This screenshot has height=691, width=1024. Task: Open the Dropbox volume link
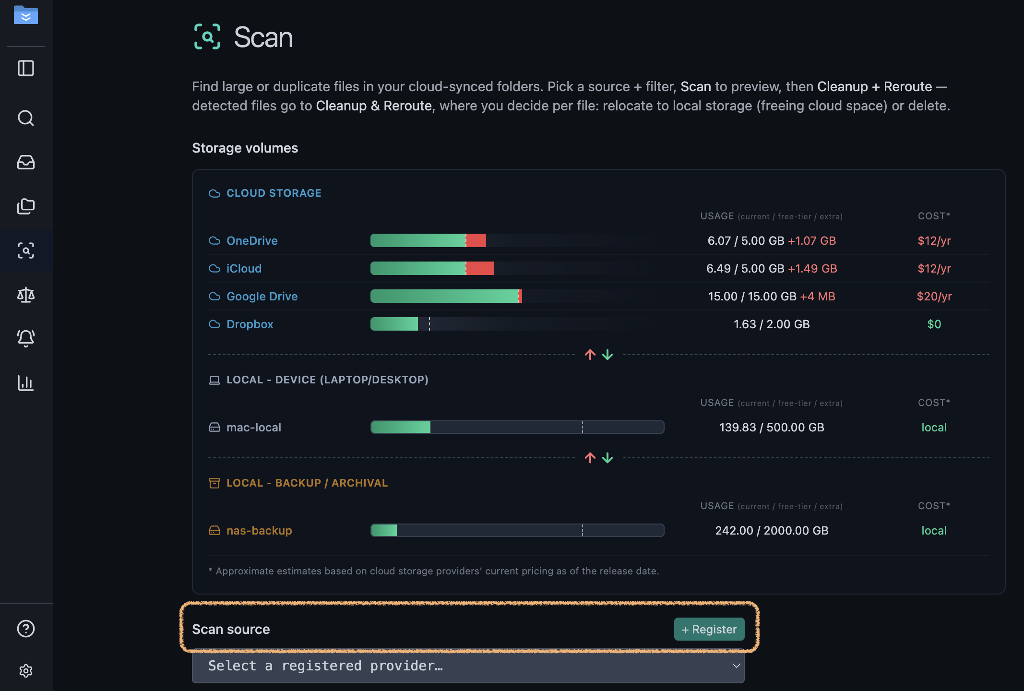[250, 324]
